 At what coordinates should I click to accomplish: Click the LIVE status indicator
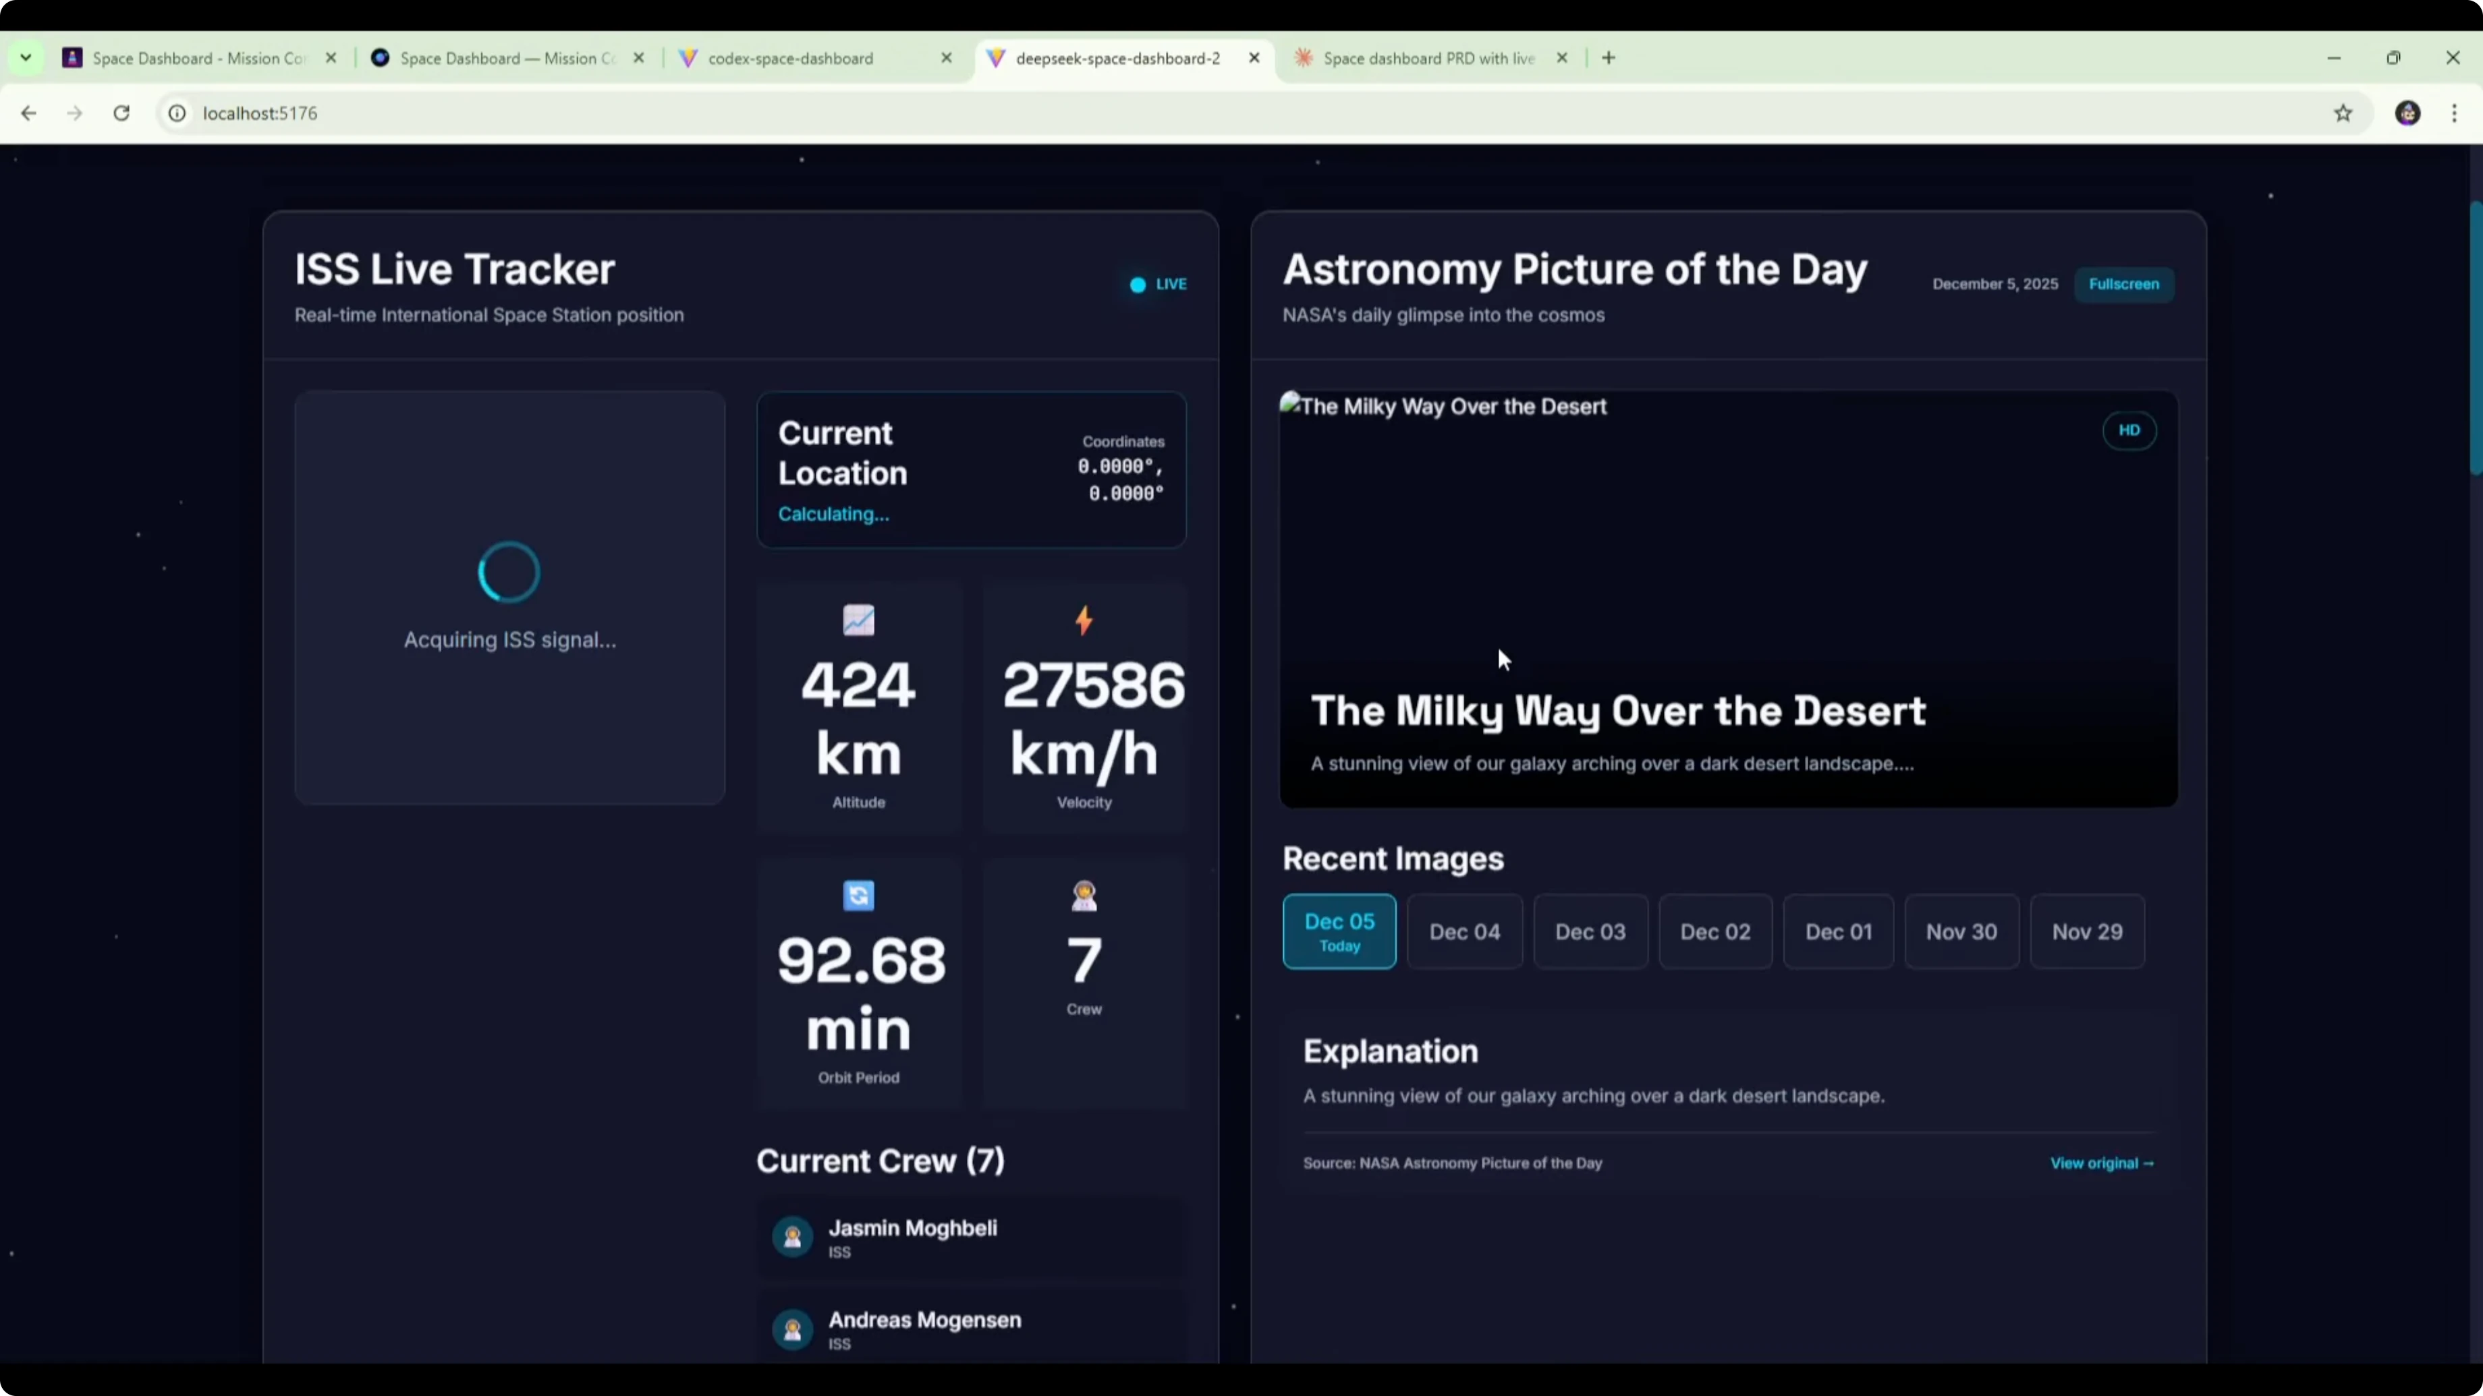[1158, 284]
